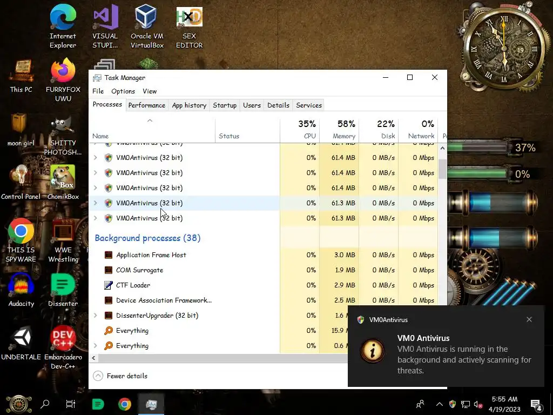
Task: Click the network icon in system tray
Action: click(x=466, y=404)
